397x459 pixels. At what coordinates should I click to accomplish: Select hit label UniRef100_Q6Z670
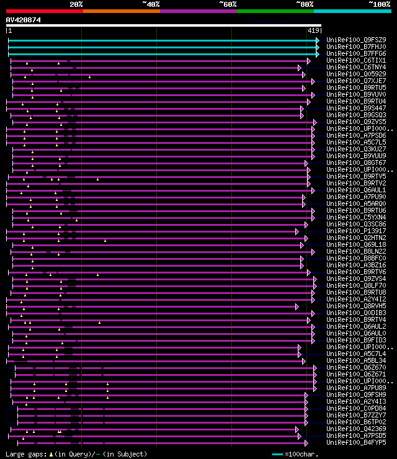pyautogui.click(x=356, y=367)
